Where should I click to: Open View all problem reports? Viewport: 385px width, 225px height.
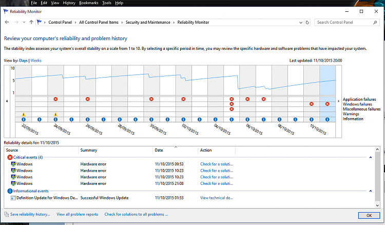tap(78, 214)
